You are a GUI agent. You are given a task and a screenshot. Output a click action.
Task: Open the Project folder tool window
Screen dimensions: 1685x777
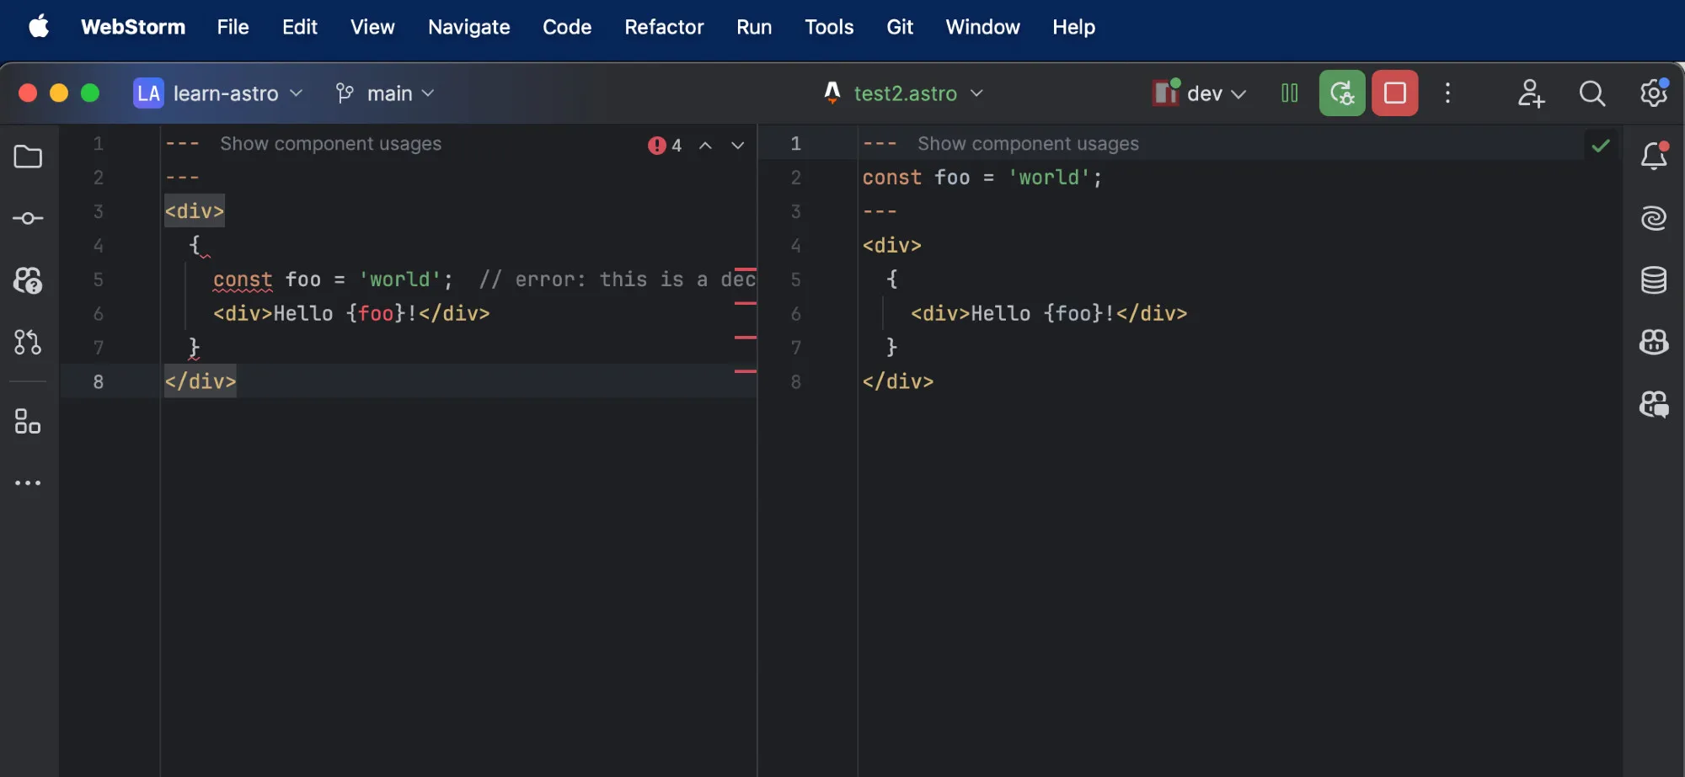coord(28,157)
